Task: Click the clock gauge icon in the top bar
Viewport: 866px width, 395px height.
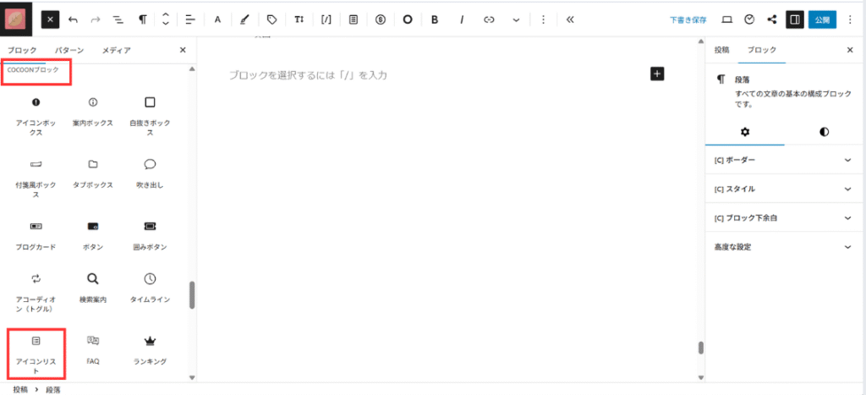Action: click(749, 19)
